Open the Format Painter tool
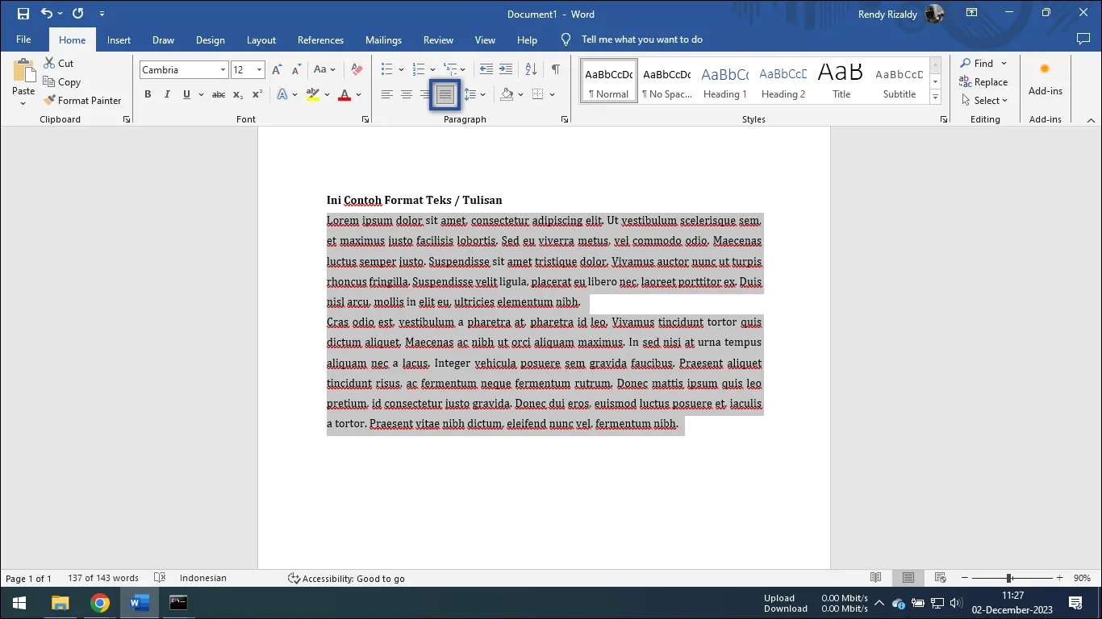The image size is (1102, 619). pyautogui.click(x=83, y=100)
